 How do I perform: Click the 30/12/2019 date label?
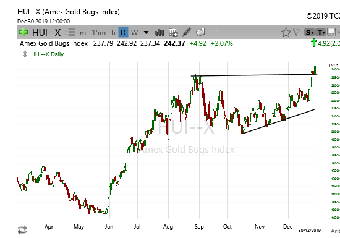coord(310,230)
